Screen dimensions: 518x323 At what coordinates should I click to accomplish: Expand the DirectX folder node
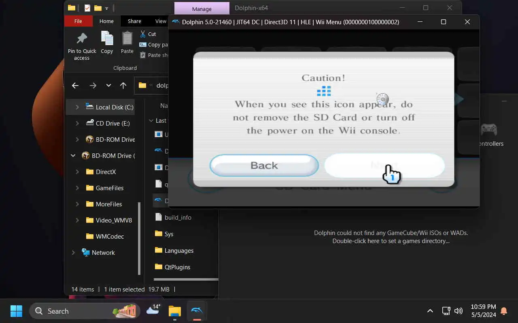pyautogui.click(x=77, y=172)
